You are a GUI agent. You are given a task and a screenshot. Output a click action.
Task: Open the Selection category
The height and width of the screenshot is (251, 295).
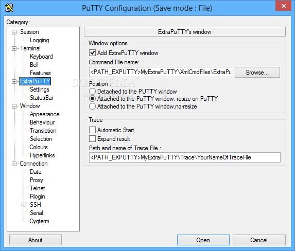41,139
